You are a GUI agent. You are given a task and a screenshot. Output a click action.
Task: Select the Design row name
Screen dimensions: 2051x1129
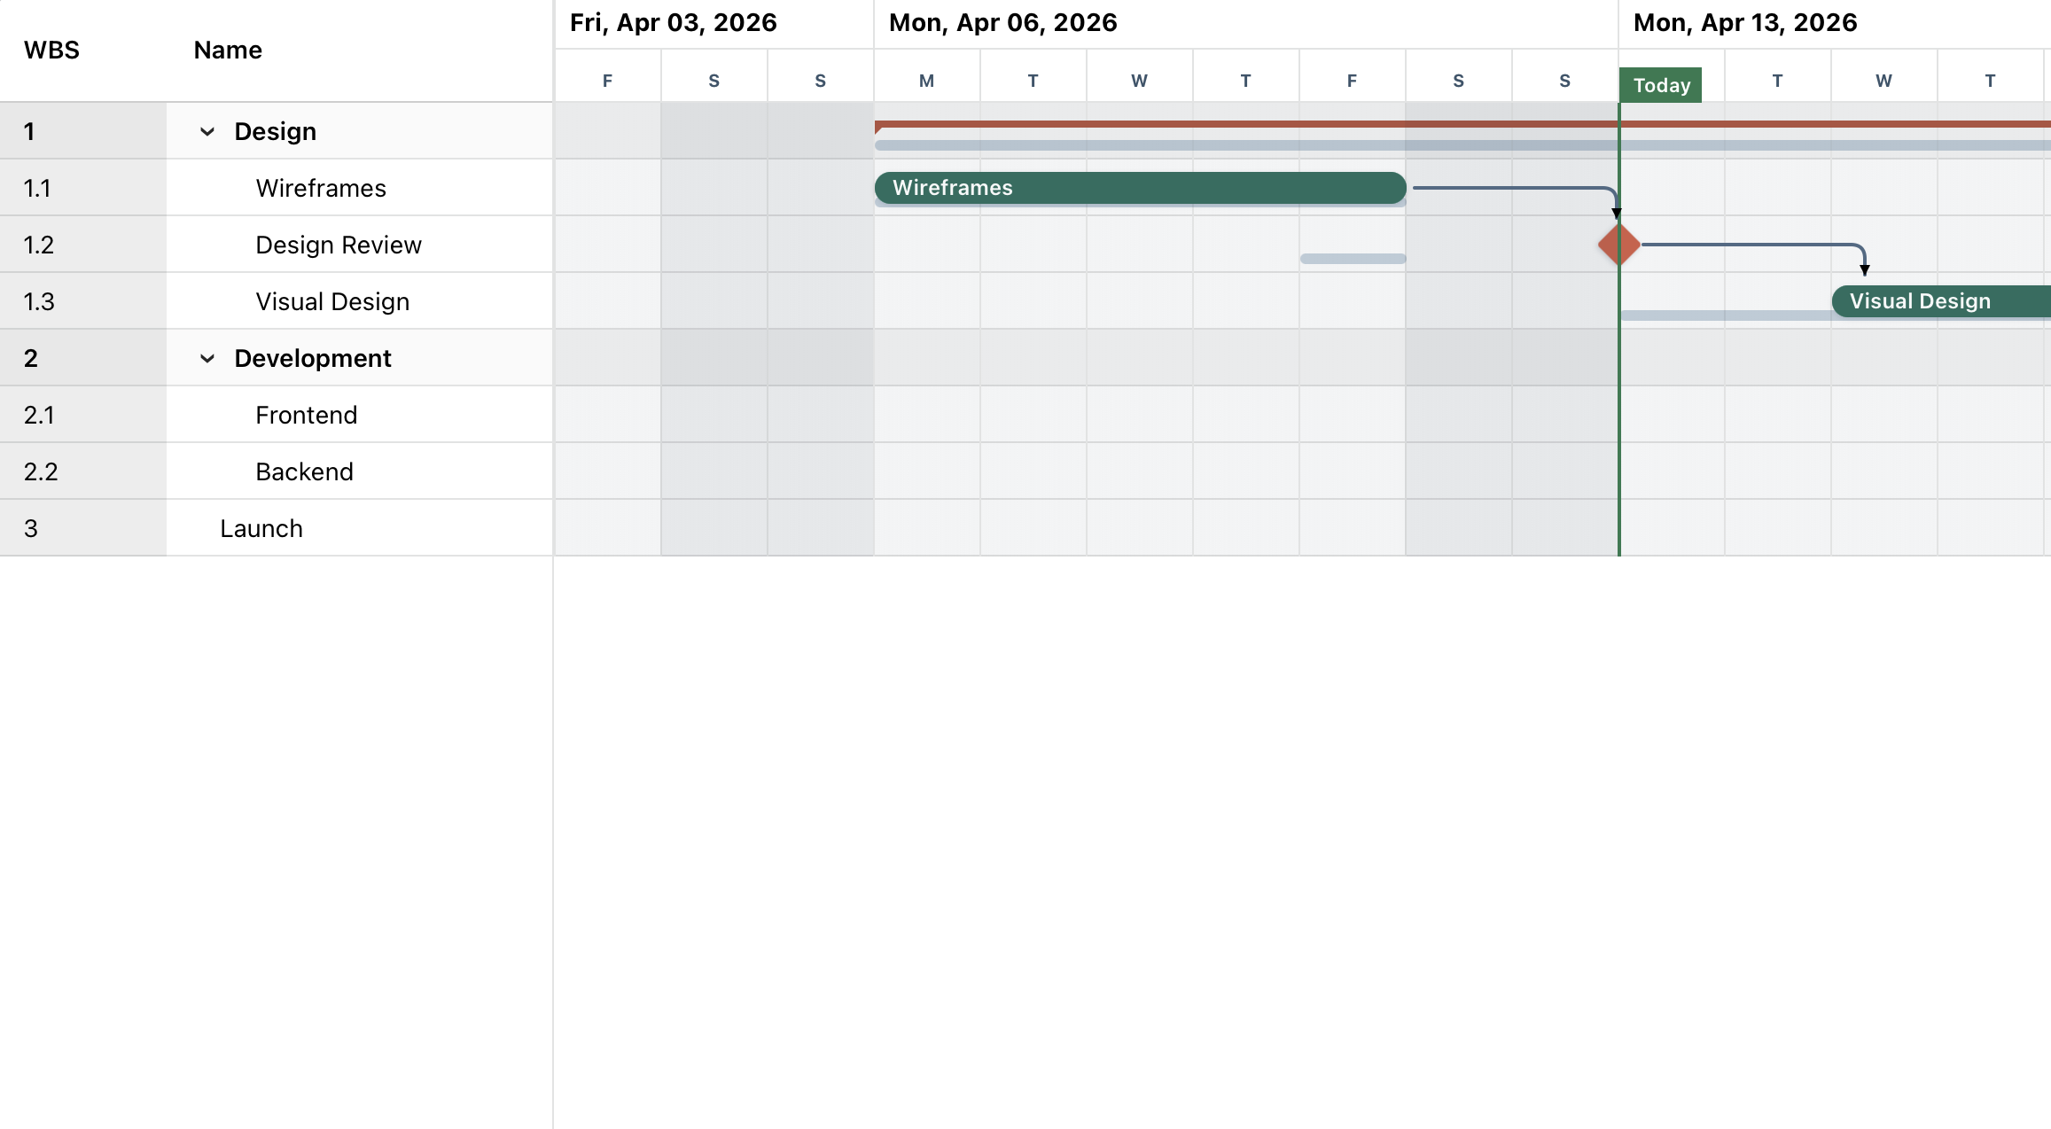[275, 132]
